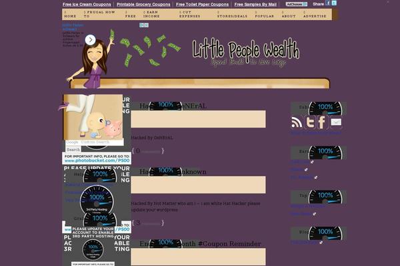Viewport: 400px width, 266px height.
Task: Open the FRUGAL HOW TO menu
Action: coord(99,14)
